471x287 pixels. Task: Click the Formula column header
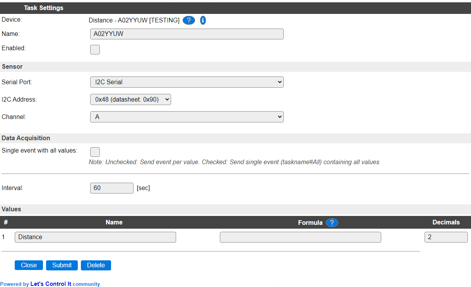click(x=310, y=222)
